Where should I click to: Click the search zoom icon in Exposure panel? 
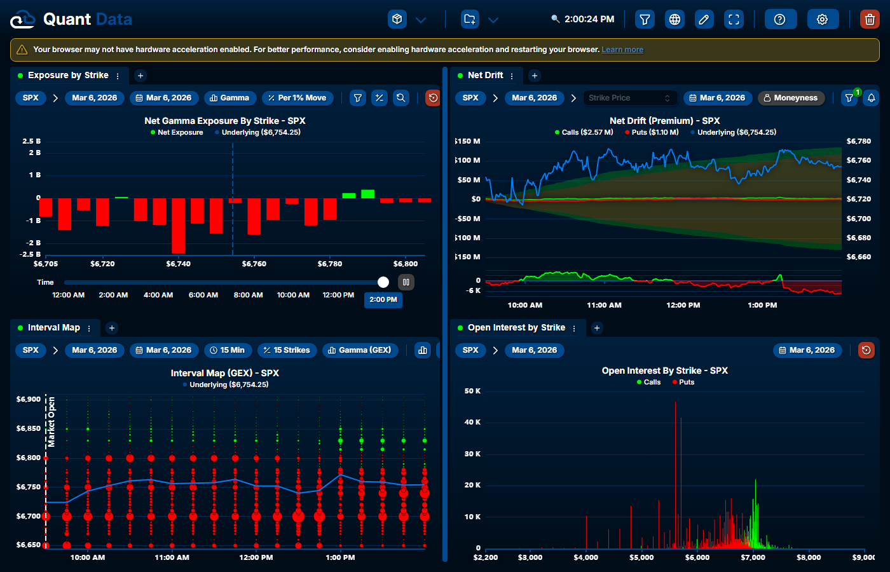point(400,98)
